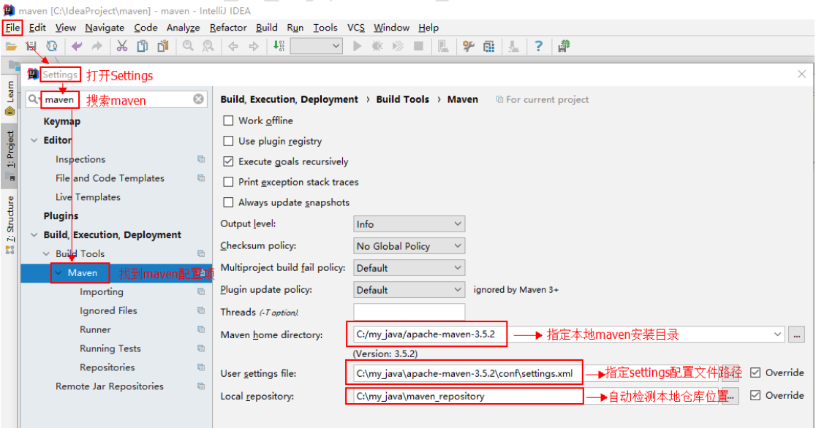
Task: Click the Build project toolbar icon
Action: tap(279, 46)
